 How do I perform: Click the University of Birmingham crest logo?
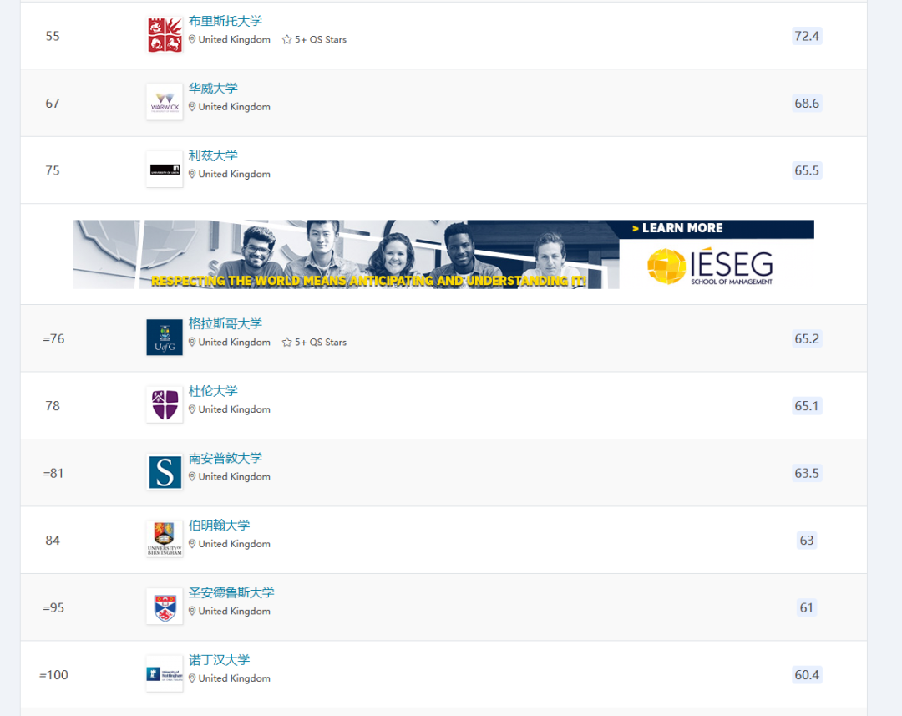(x=165, y=540)
